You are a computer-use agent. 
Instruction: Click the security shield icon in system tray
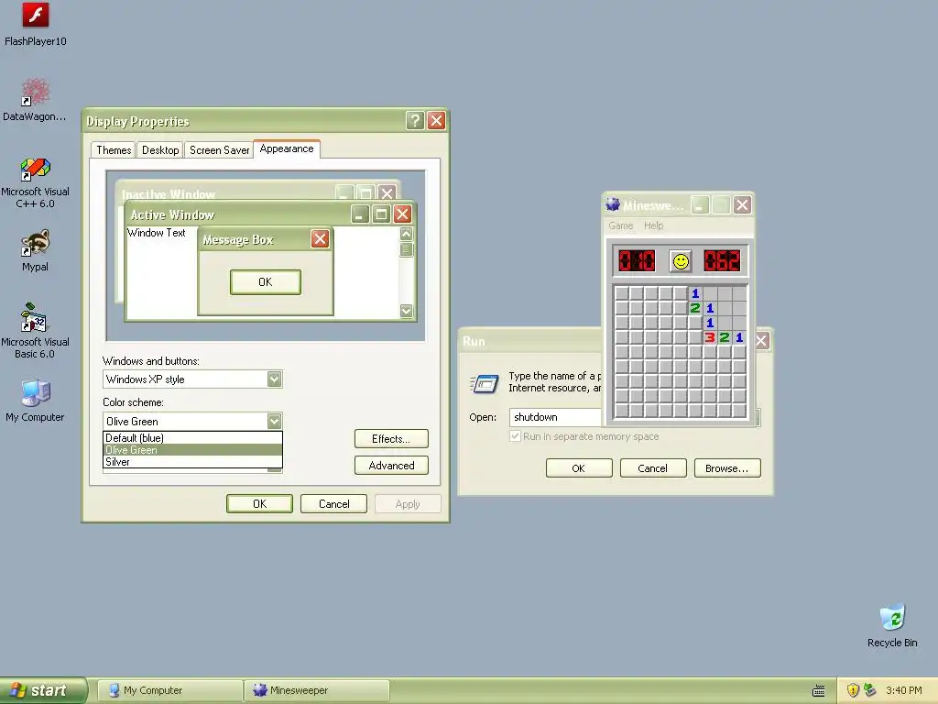click(853, 690)
